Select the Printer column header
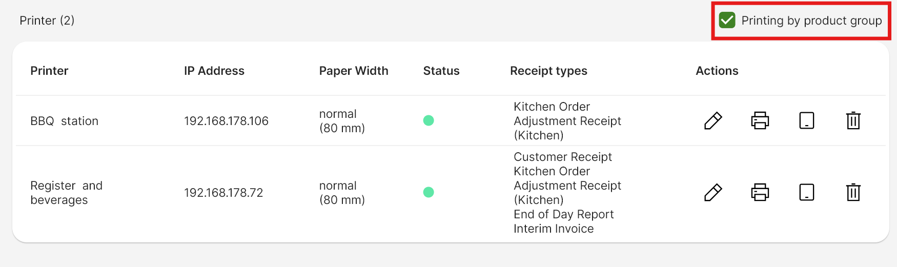This screenshot has height=267, width=897. pos(49,71)
